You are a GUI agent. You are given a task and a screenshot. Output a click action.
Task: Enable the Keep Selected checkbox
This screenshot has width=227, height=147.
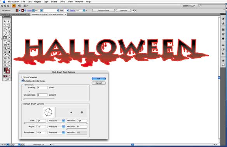pos(23,77)
